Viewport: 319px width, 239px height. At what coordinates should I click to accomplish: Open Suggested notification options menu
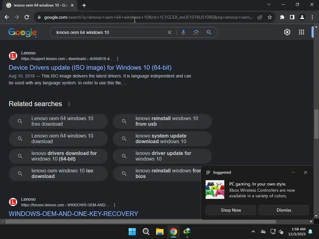click(x=293, y=172)
